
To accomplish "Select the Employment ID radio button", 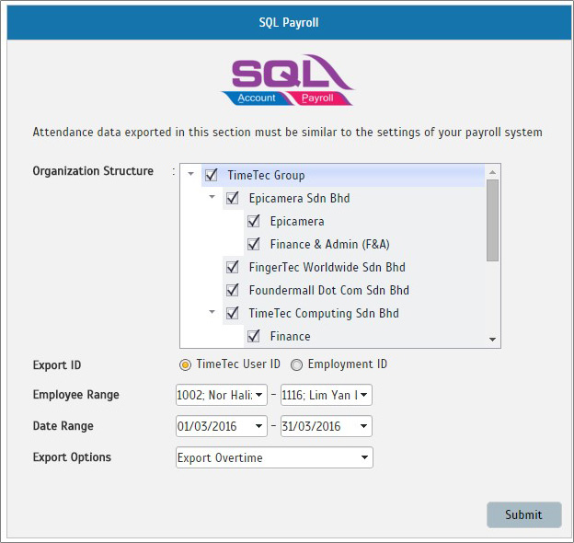I will click(x=296, y=364).
